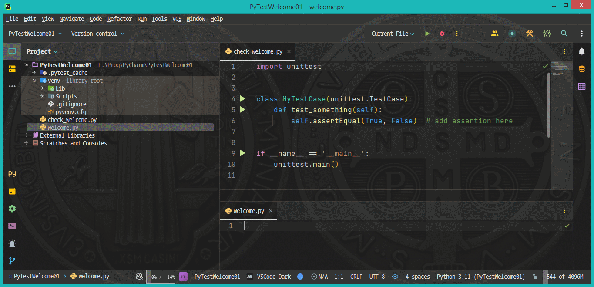Image resolution: width=594 pixels, height=287 pixels.
Task: Click the Python 3.11 interpreter widget
Action: (x=480, y=277)
